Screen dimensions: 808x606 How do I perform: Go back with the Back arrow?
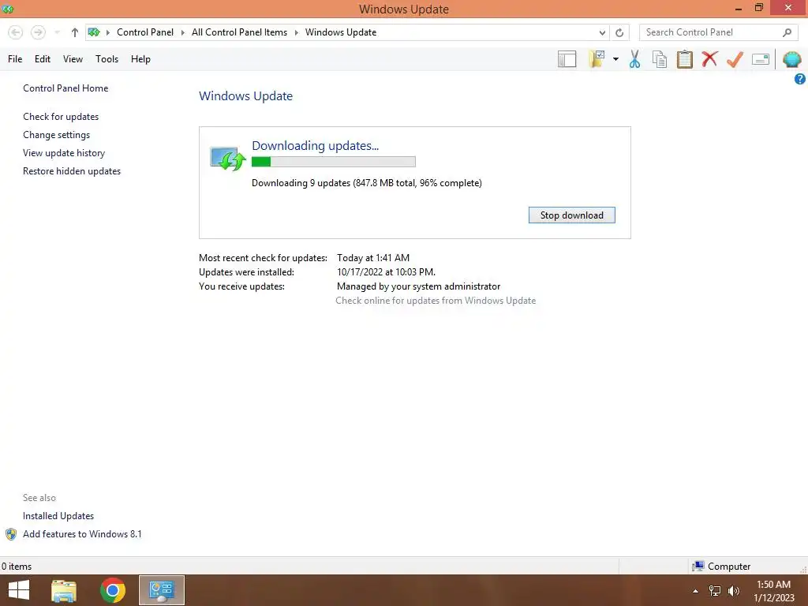point(16,32)
